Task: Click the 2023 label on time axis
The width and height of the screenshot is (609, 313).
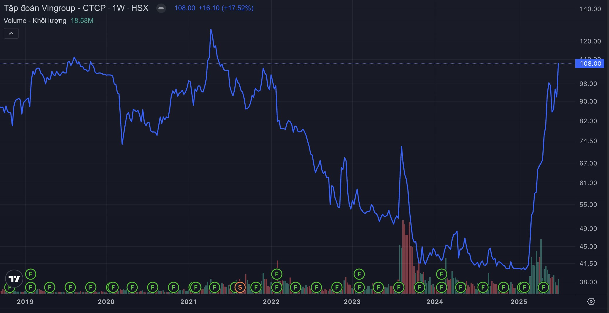Action: [352, 302]
